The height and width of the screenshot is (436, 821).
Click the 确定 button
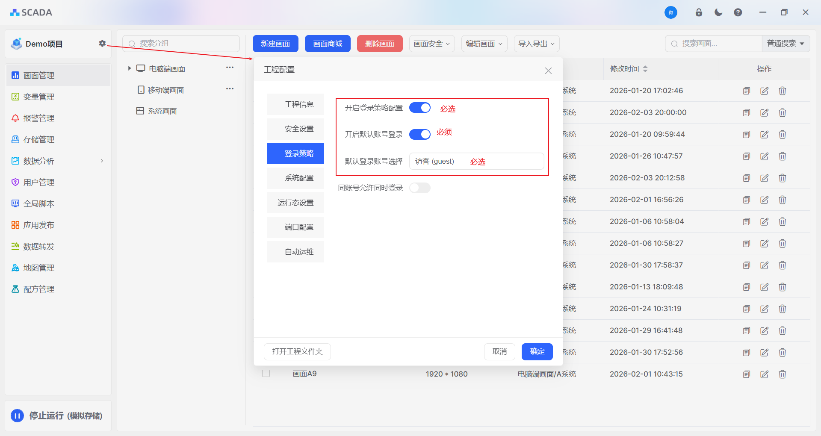(537, 351)
